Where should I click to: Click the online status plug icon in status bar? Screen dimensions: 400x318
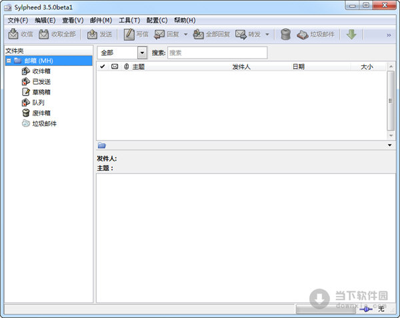[x=366, y=309]
